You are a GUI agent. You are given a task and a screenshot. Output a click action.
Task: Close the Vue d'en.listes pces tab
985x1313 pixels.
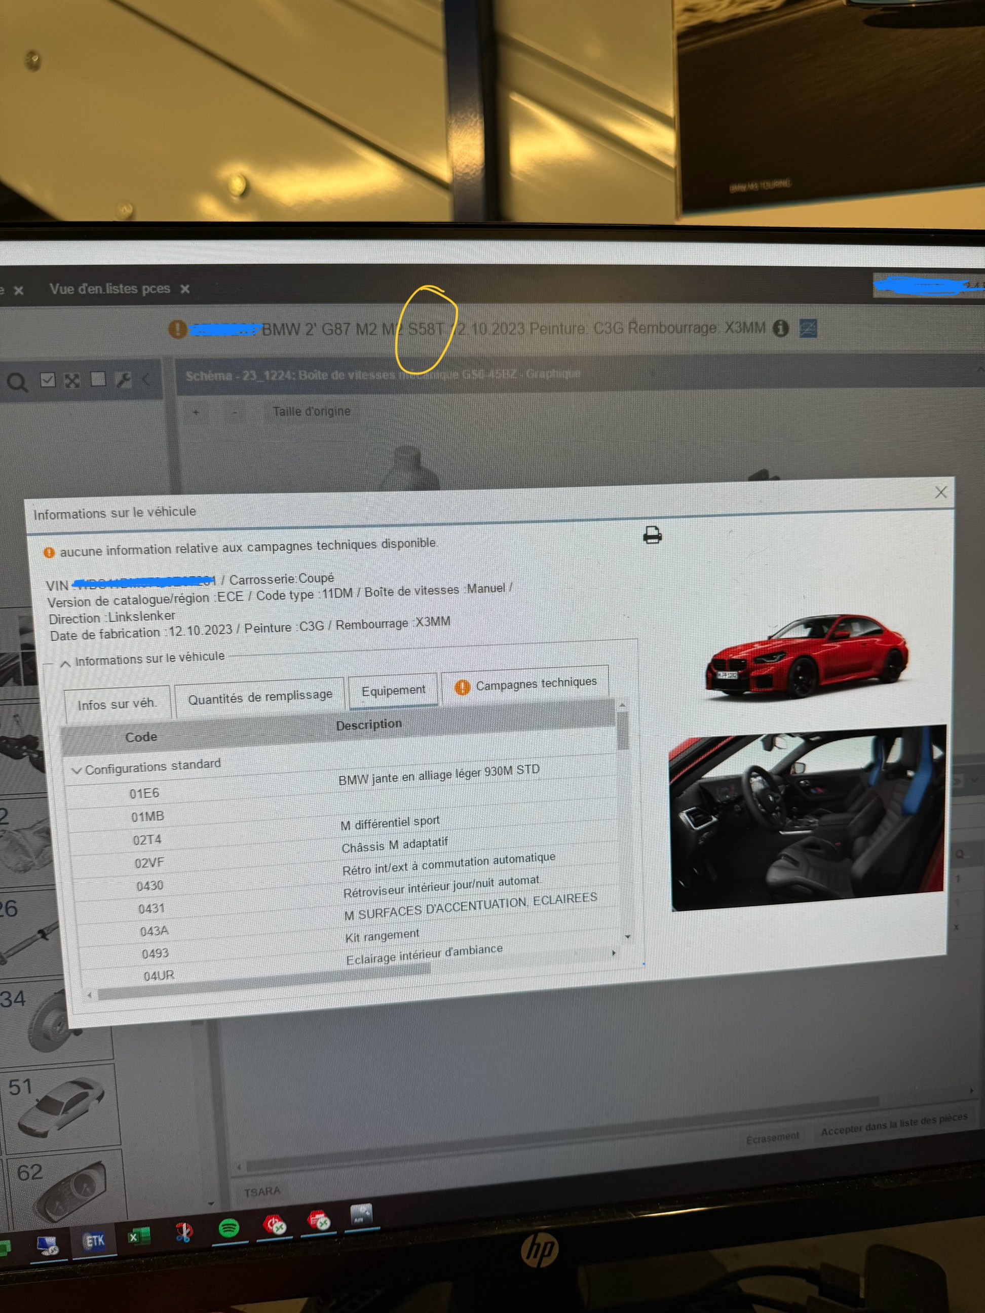(185, 289)
